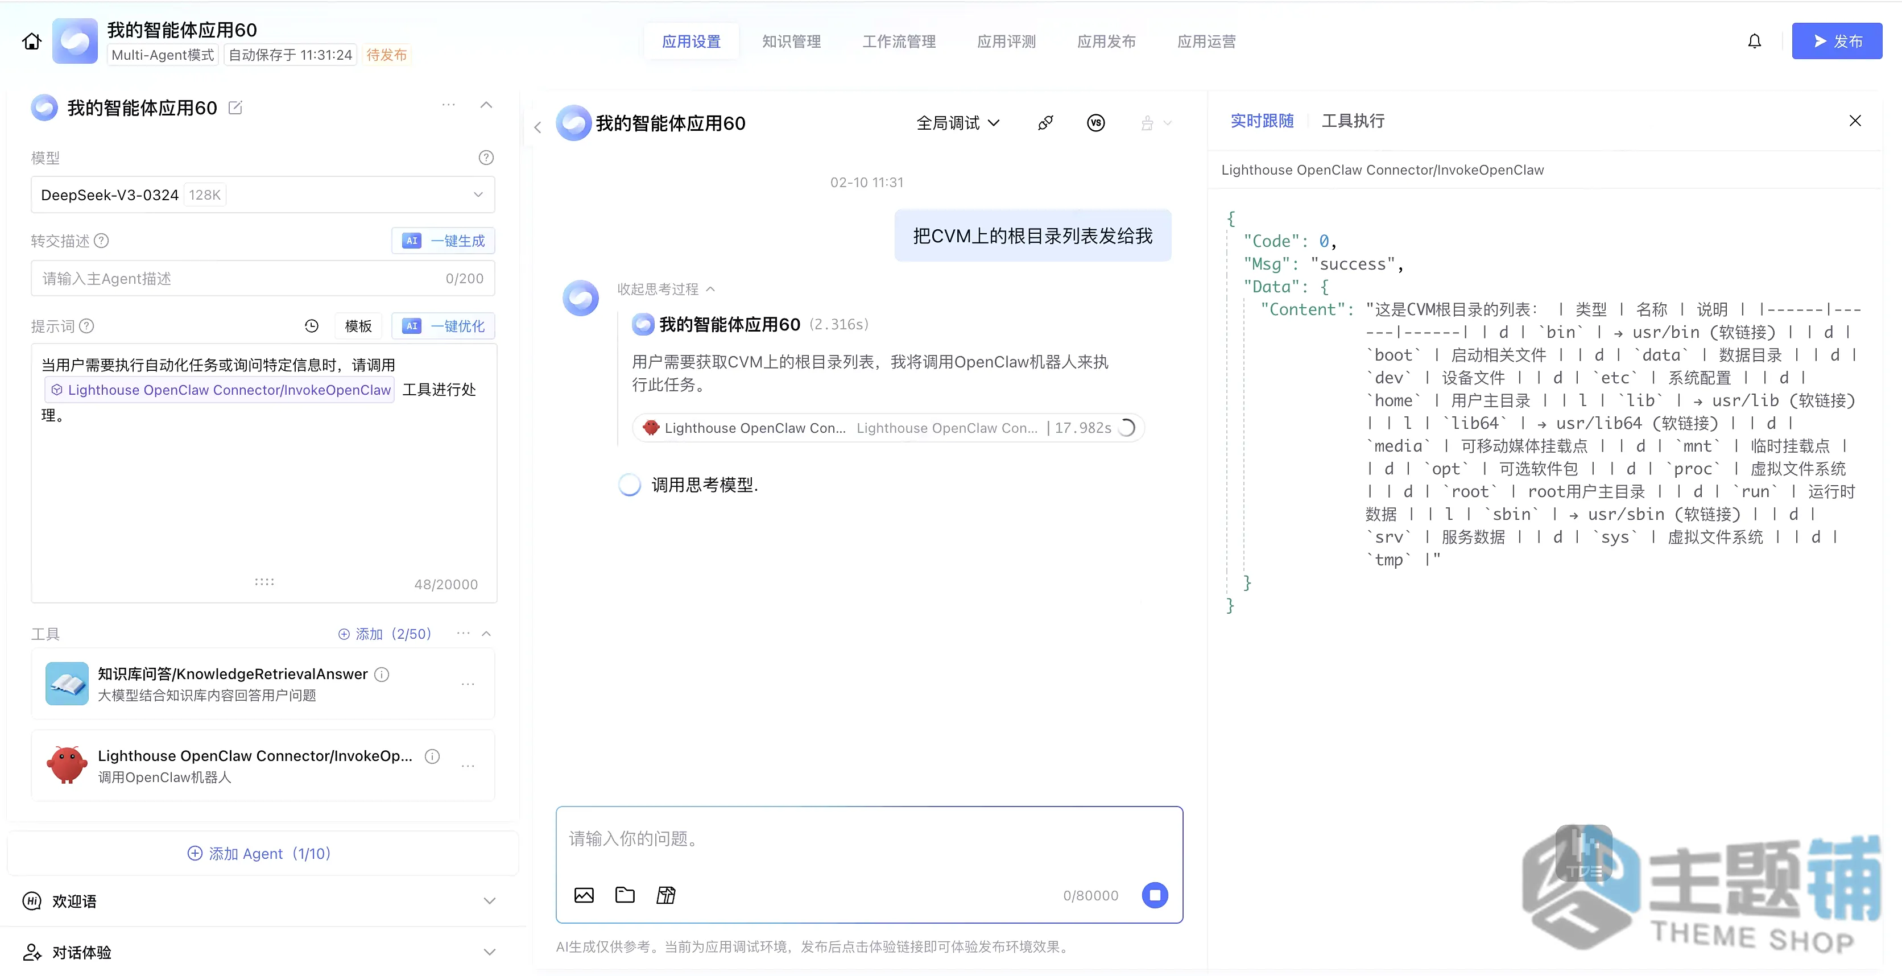Click the VS compare icon
The image size is (1902, 976).
[1095, 123]
